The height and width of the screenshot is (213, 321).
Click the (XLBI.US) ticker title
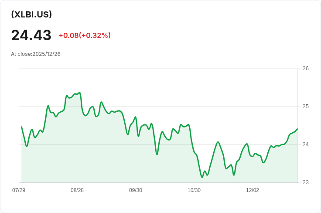coord(31,14)
